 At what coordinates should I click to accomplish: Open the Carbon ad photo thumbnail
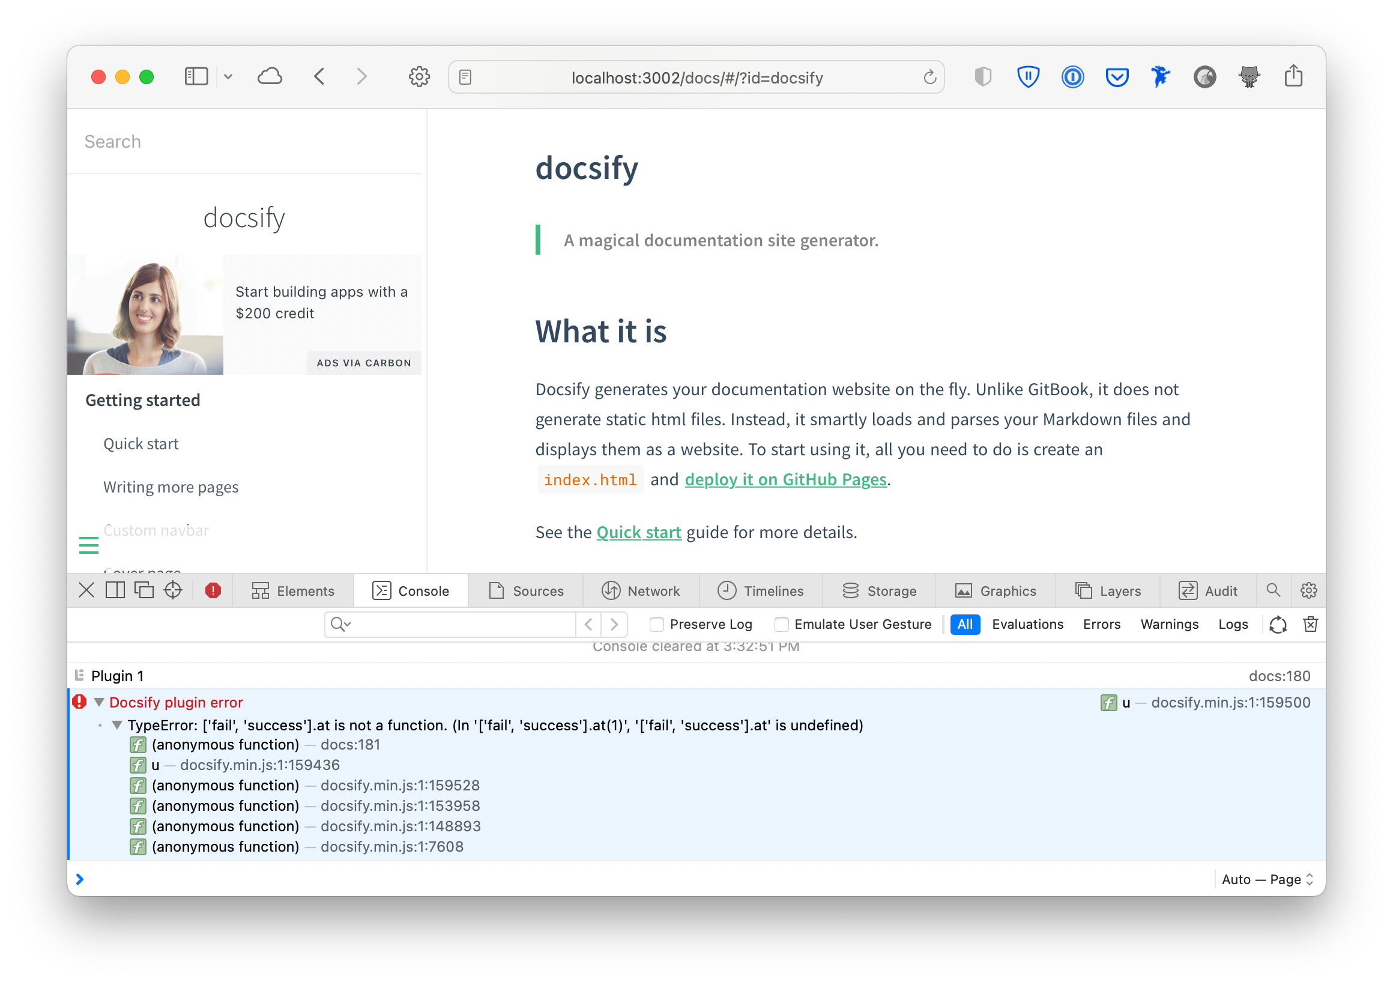point(146,315)
